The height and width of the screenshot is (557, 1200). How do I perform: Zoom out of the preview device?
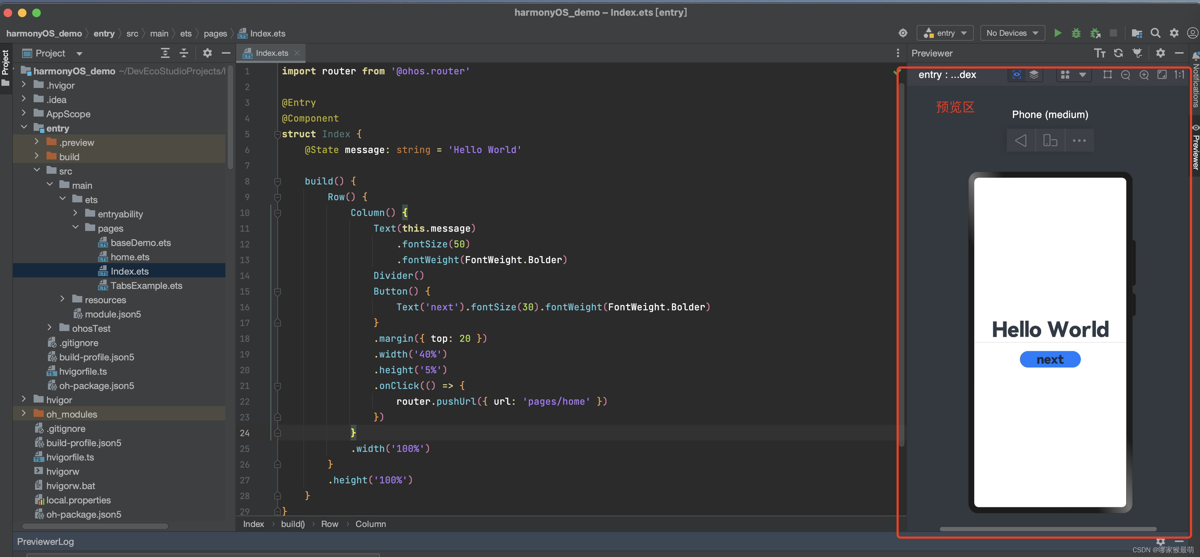[x=1125, y=75]
